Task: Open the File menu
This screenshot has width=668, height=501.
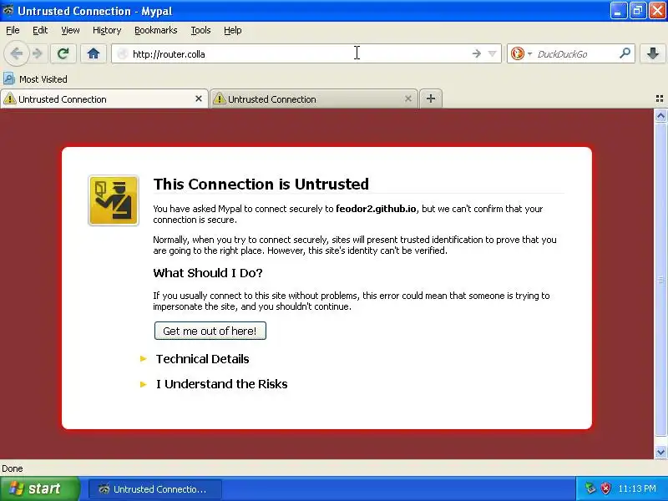Action: 13,30
